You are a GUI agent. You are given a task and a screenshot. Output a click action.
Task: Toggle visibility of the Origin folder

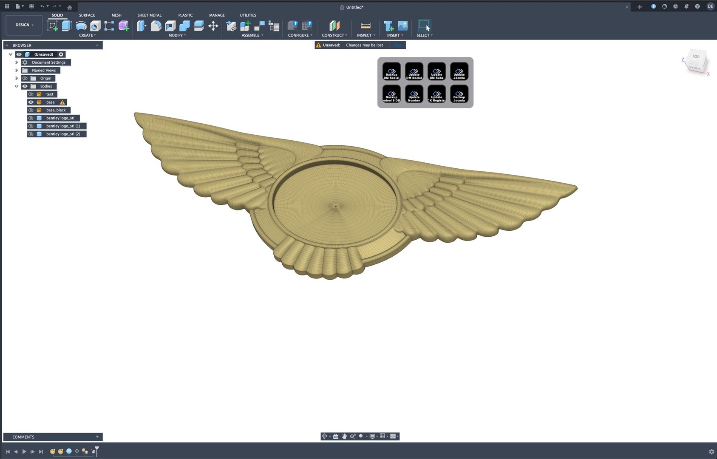pos(25,78)
